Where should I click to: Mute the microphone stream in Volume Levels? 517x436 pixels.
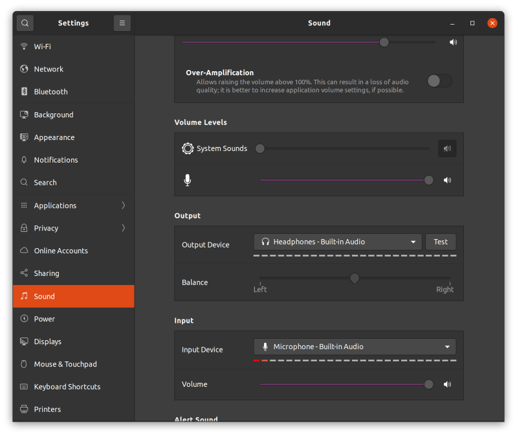pos(447,180)
